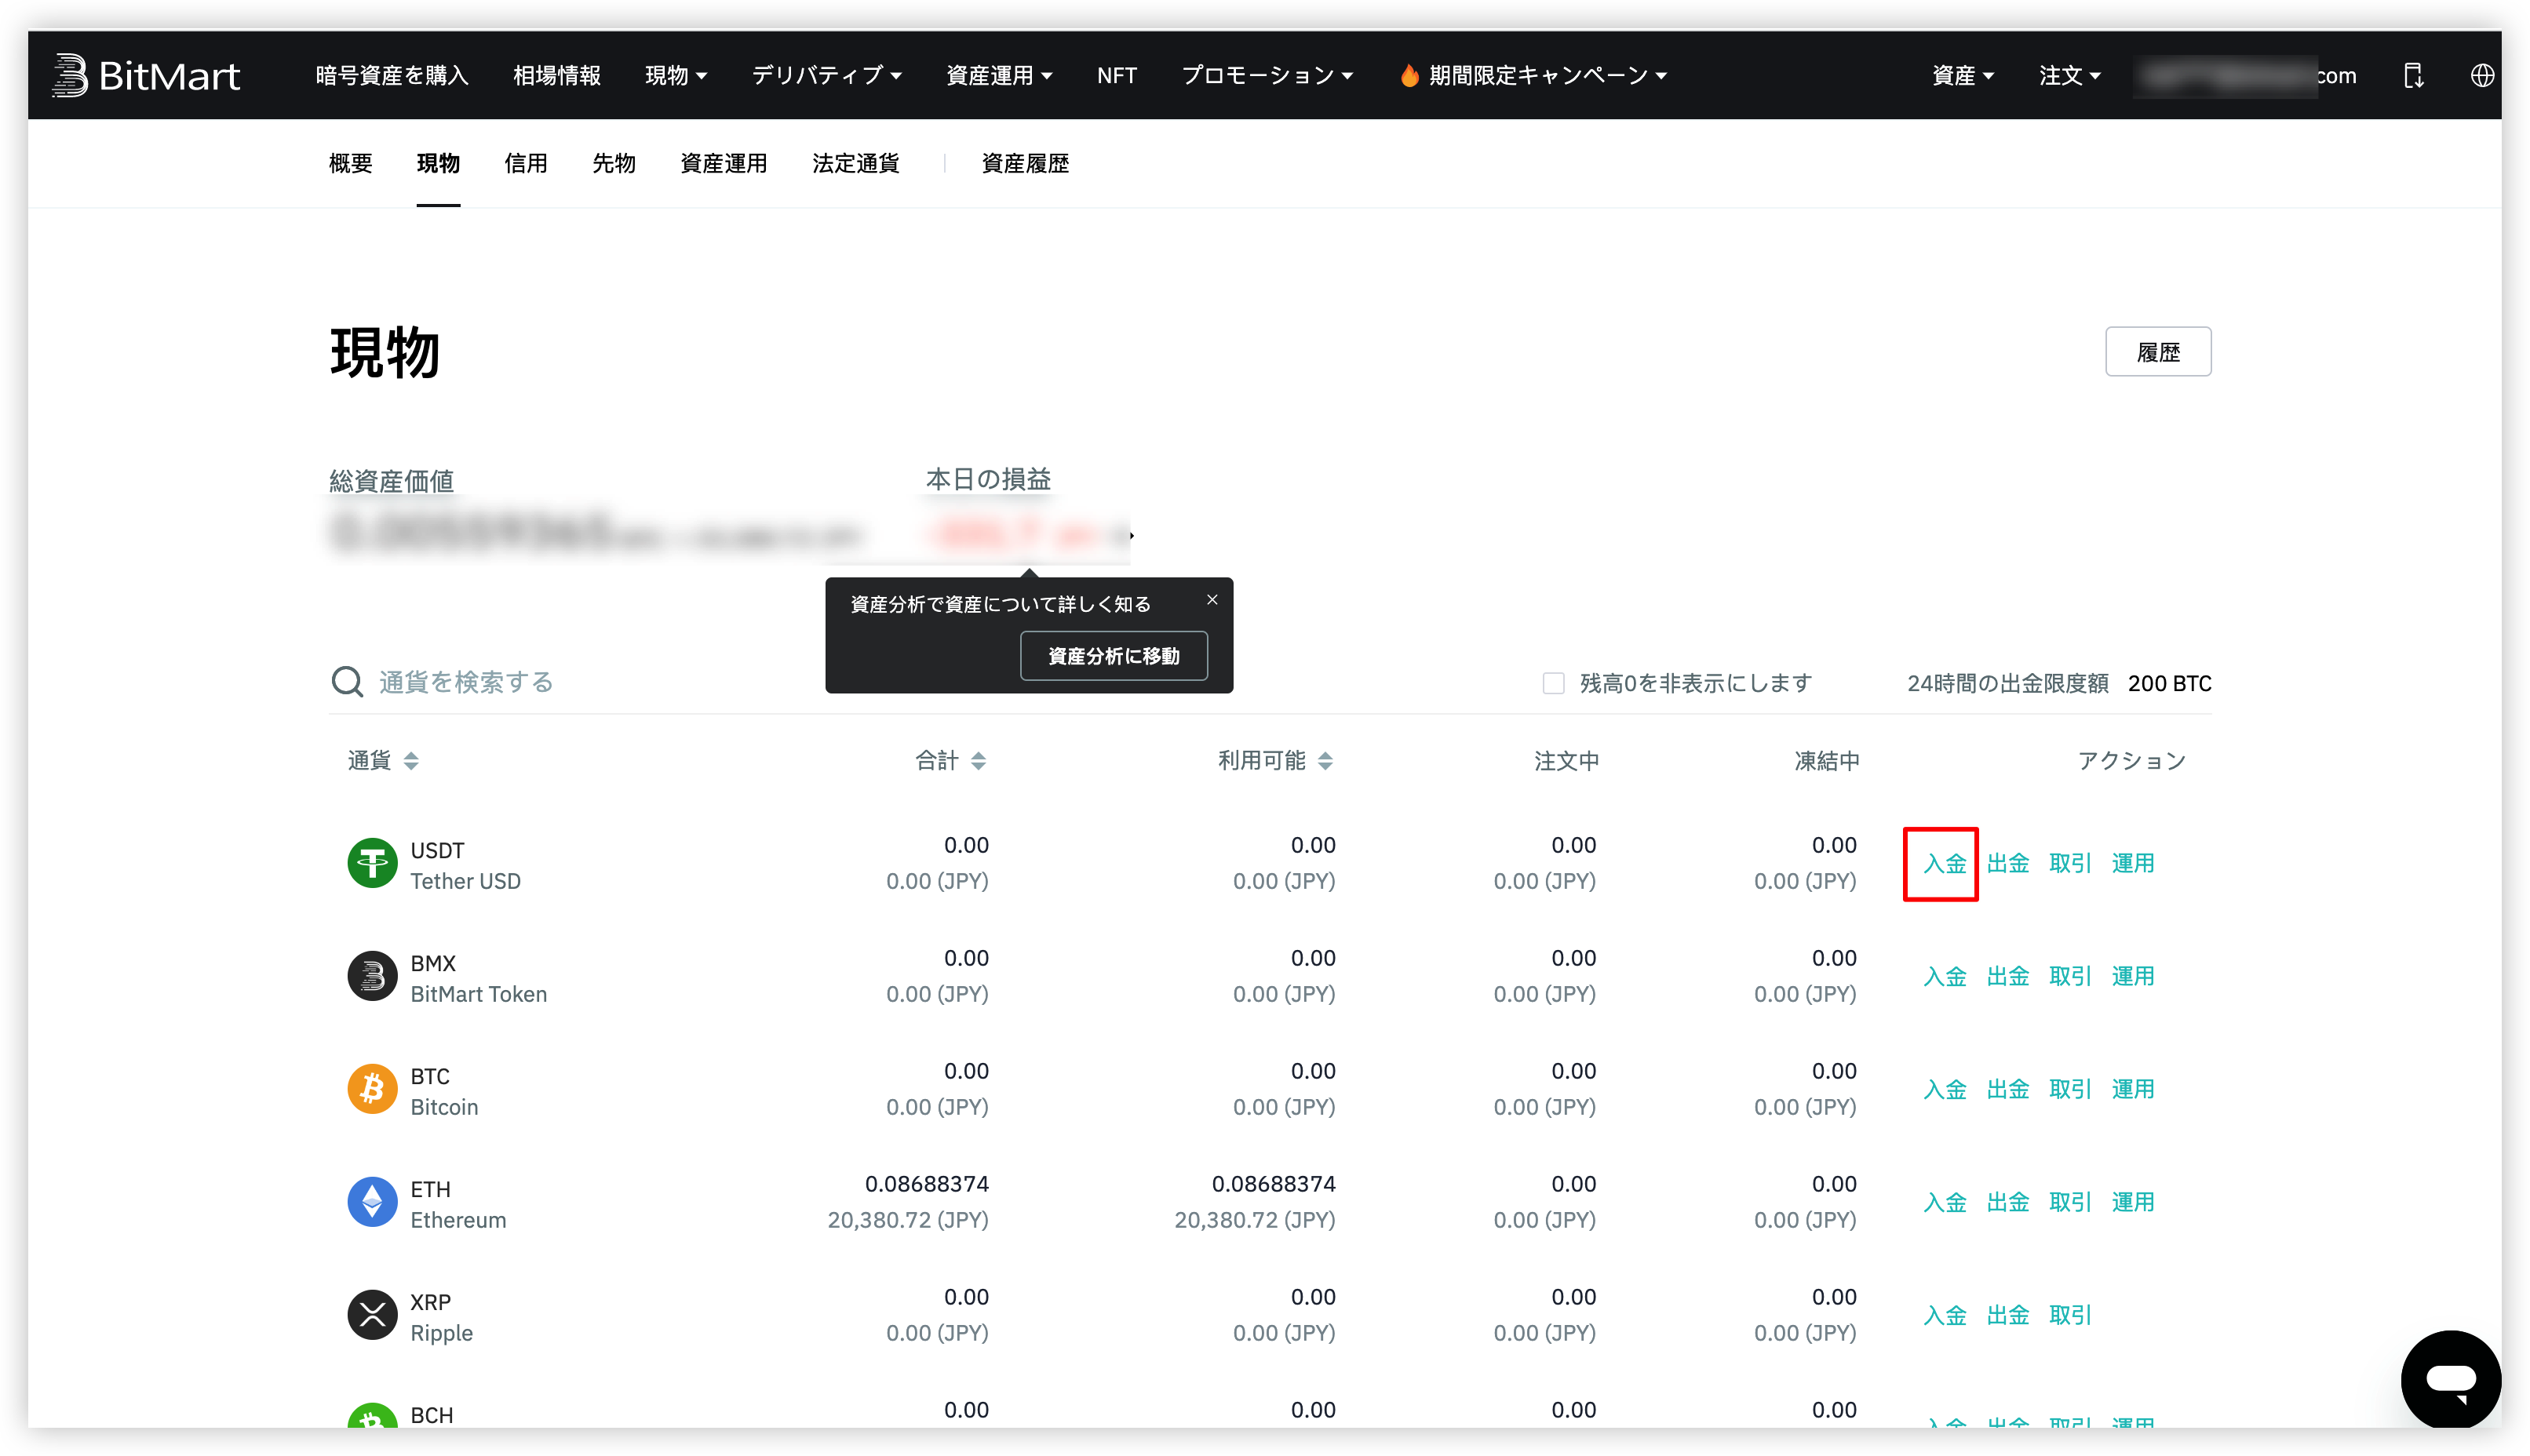The width and height of the screenshot is (2530, 1456).
Task: Click ETH total 0.08688374 value
Action: tap(927, 1184)
